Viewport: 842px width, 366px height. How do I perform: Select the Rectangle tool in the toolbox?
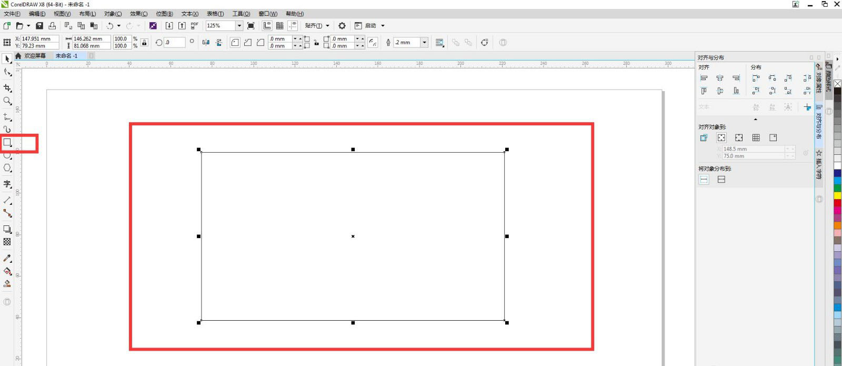tap(7, 143)
